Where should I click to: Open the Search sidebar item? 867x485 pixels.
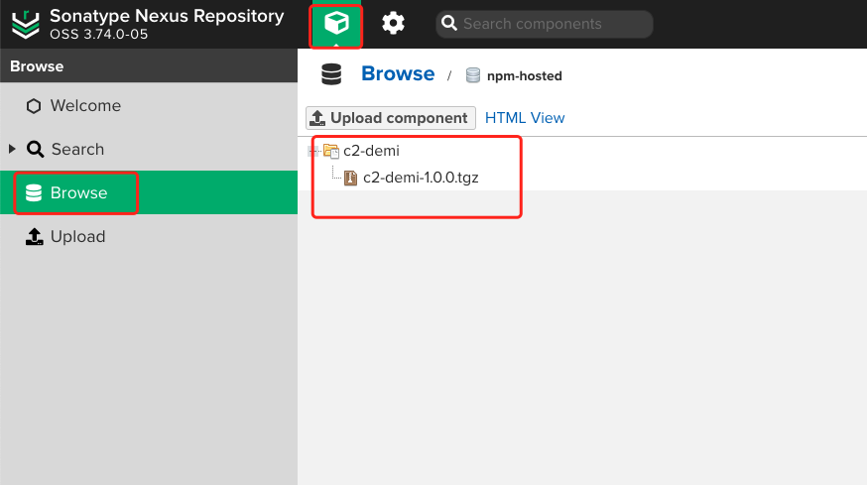coord(149,149)
